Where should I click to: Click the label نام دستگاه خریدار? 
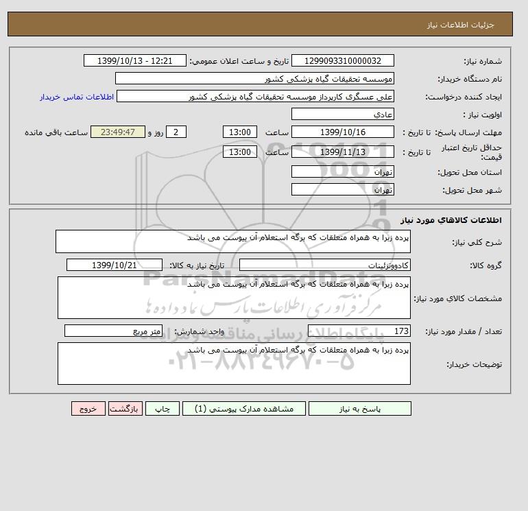470,79
